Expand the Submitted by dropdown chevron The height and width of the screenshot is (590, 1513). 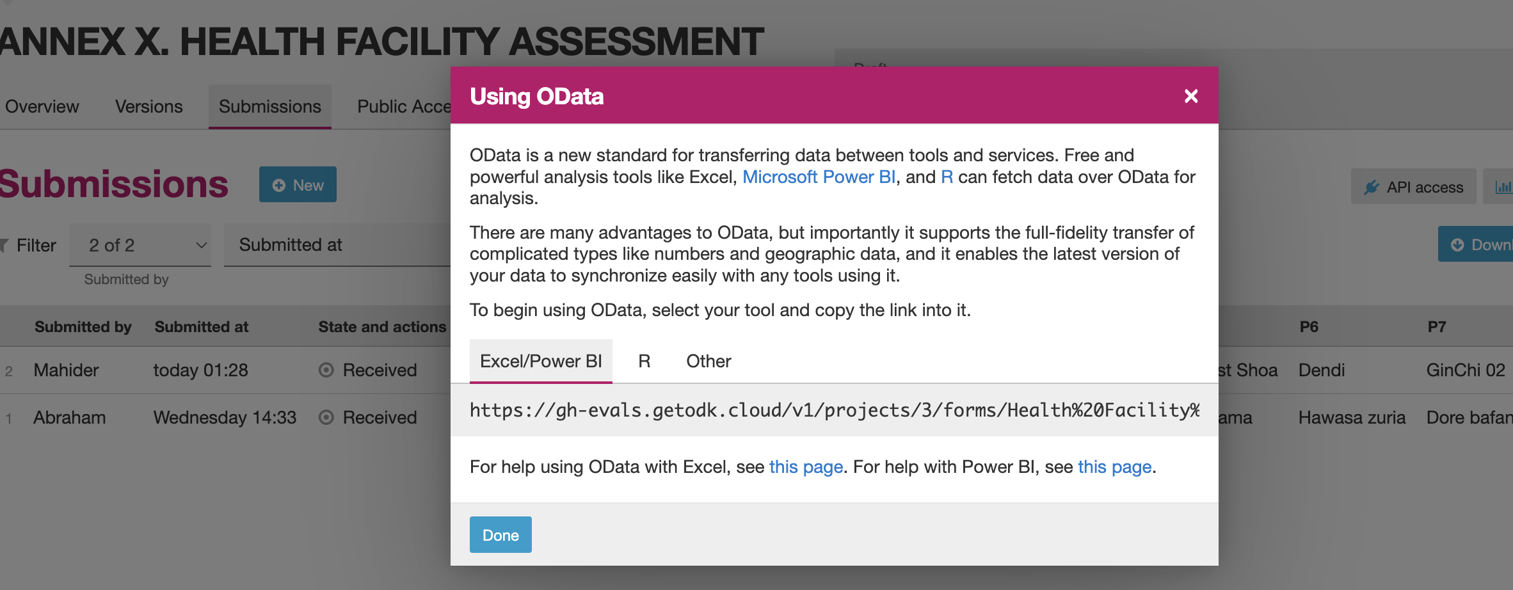(x=201, y=245)
